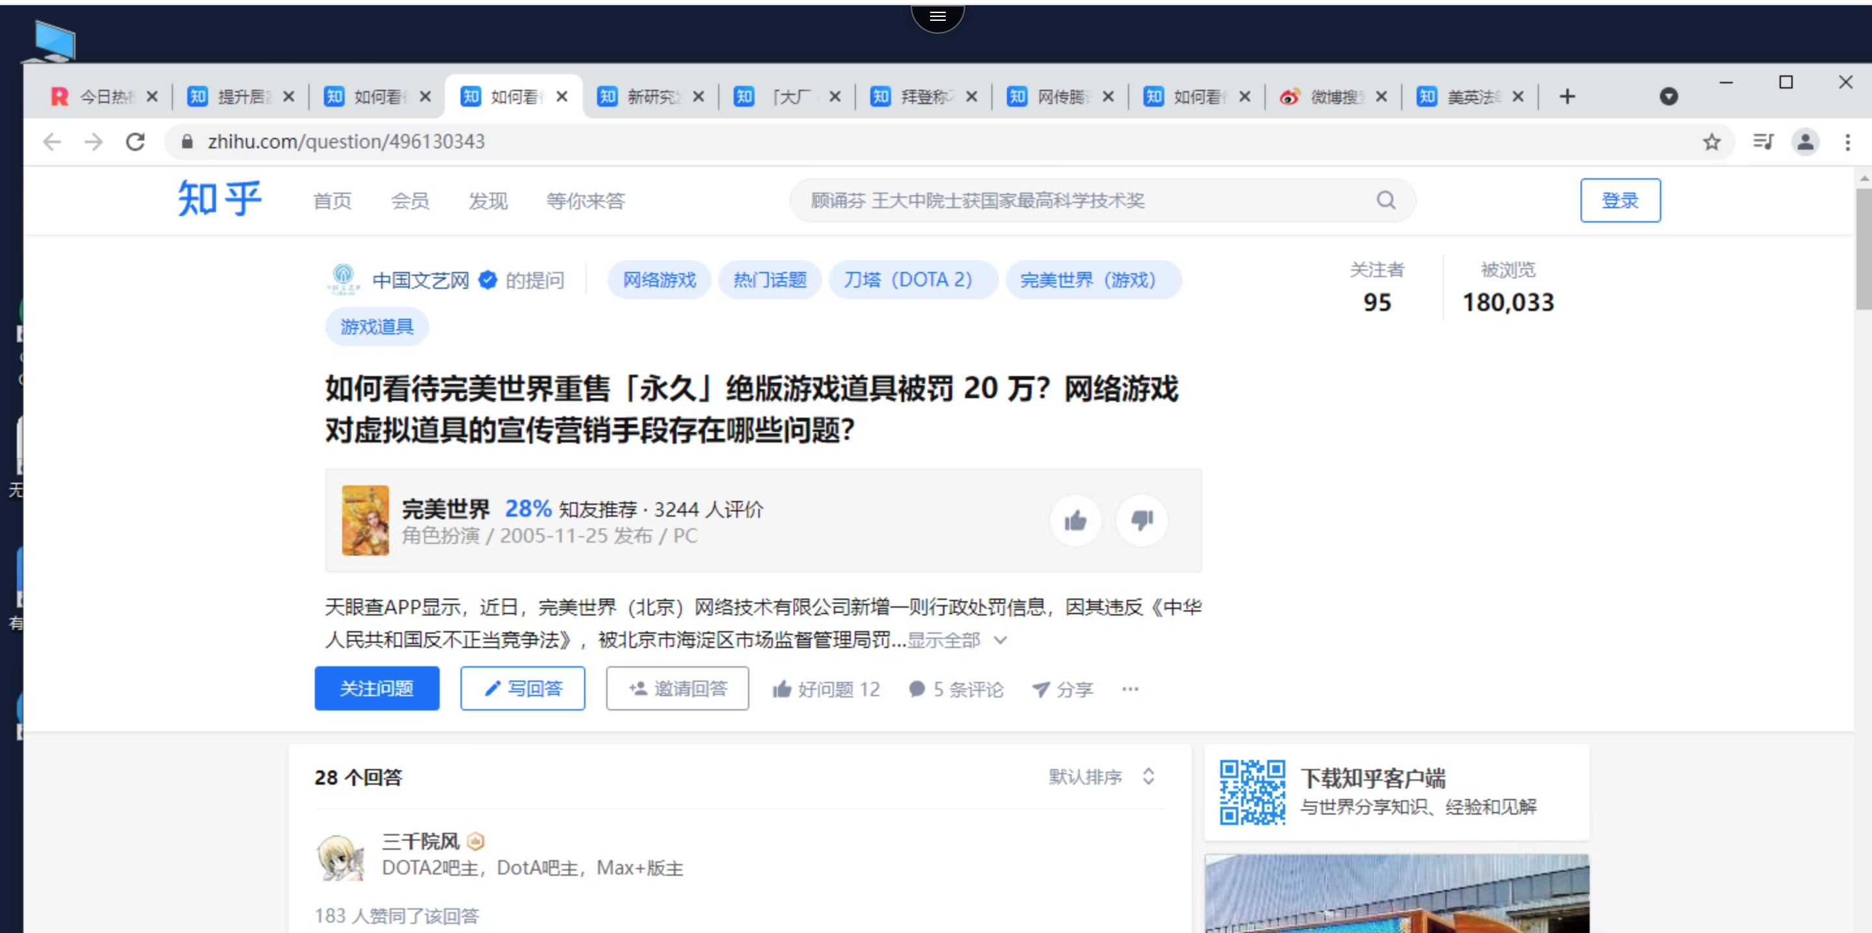This screenshot has height=933, width=1872.
Task: Open Chrome profile icon in toolbar
Action: point(1805,142)
